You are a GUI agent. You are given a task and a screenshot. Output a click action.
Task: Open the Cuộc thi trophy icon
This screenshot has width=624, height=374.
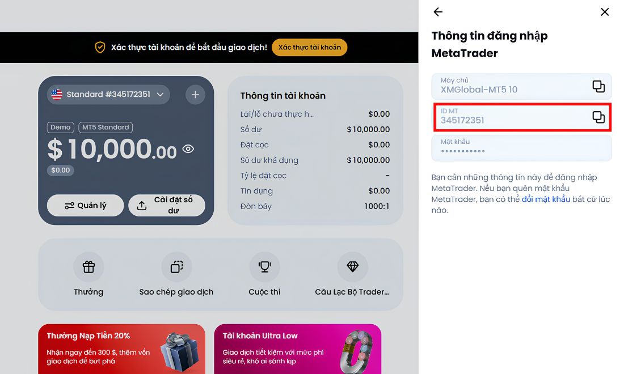(264, 267)
